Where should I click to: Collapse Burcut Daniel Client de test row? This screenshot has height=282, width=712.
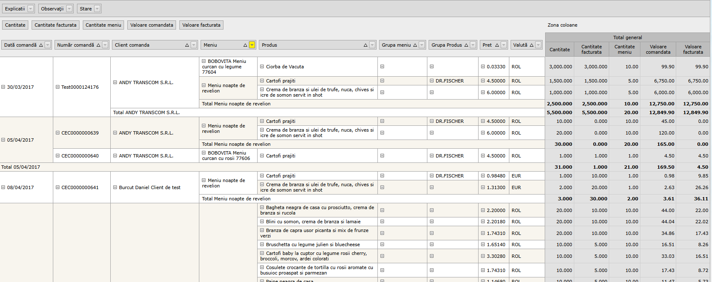click(115, 187)
